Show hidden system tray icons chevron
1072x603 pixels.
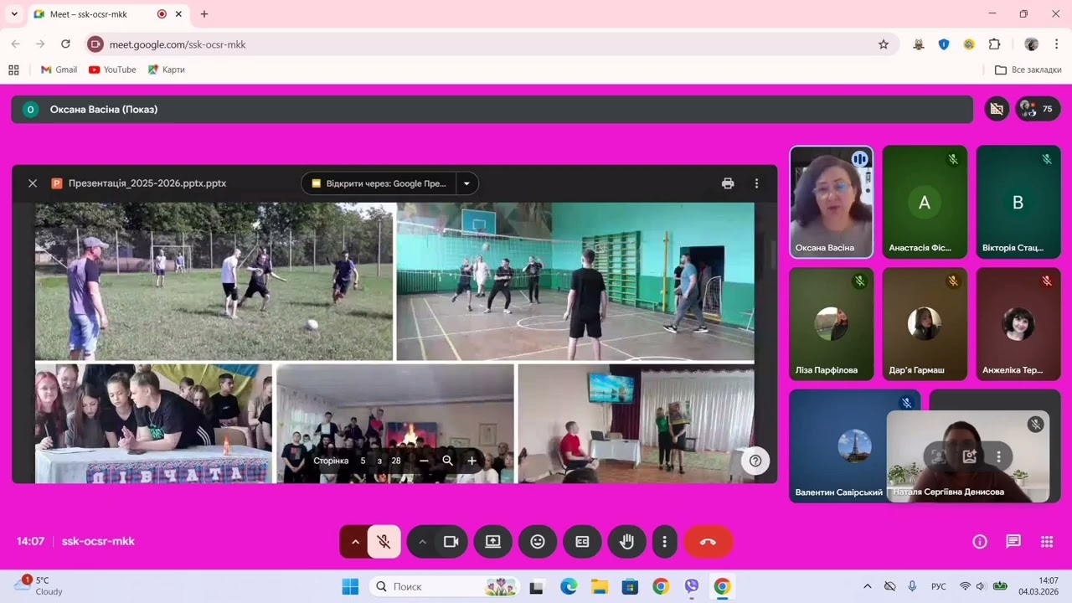868,586
